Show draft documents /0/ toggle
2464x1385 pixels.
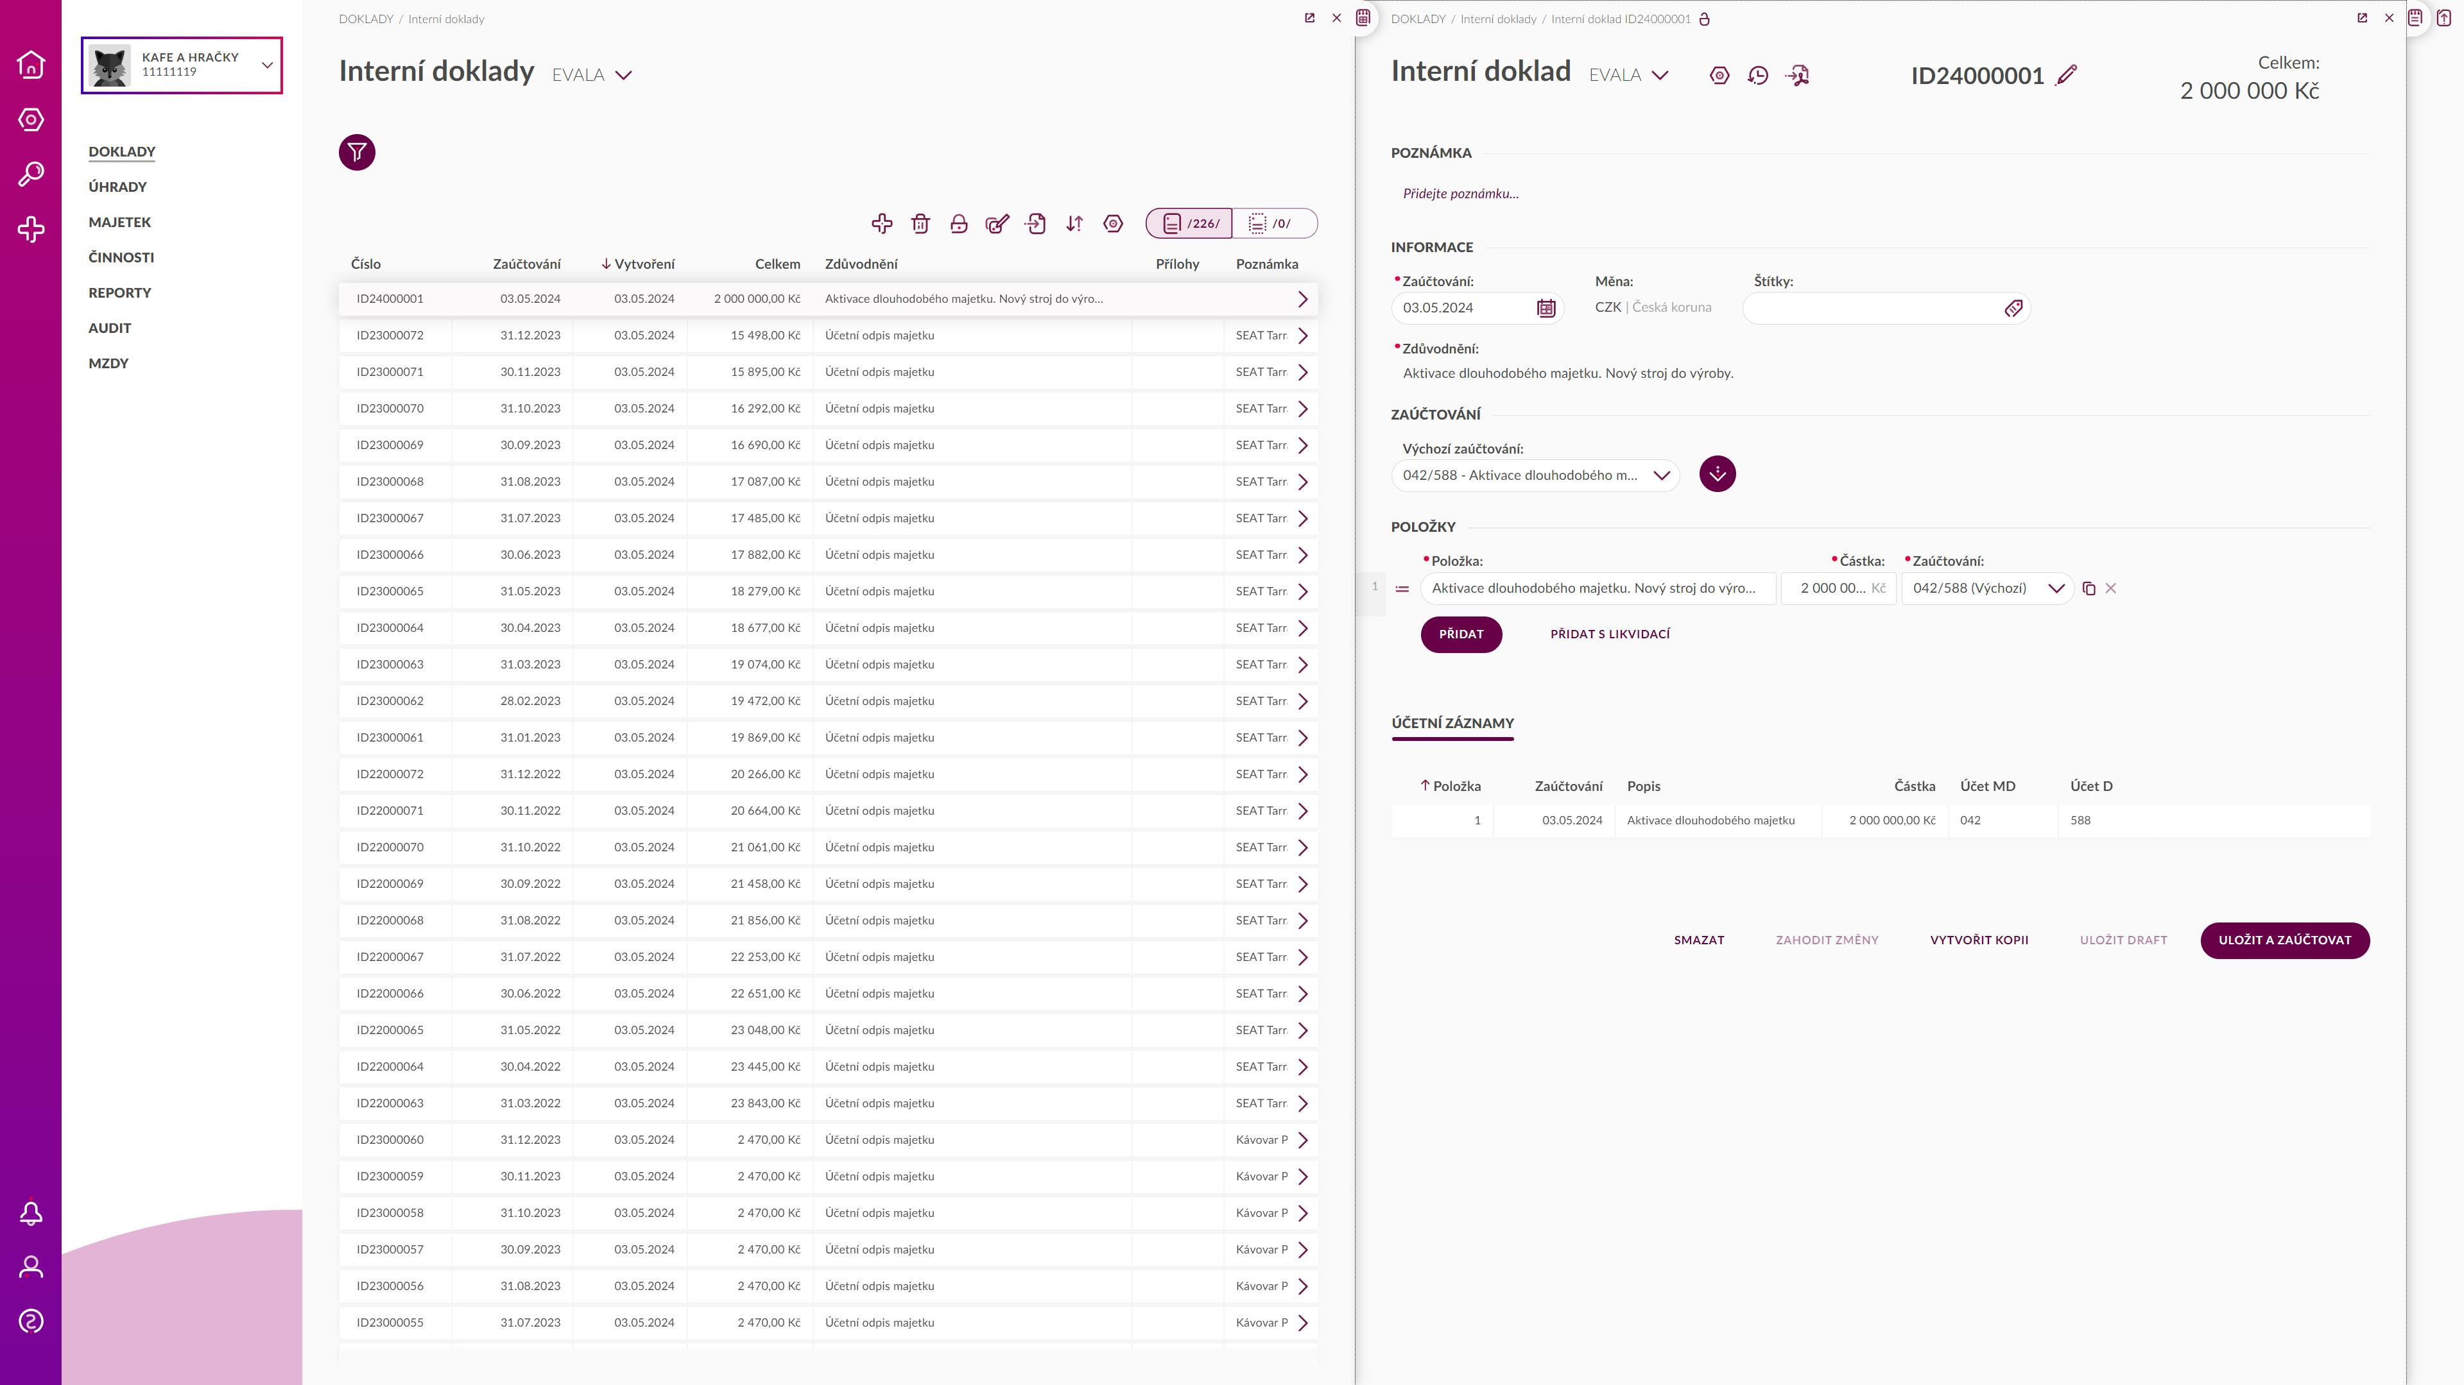[1274, 224]
